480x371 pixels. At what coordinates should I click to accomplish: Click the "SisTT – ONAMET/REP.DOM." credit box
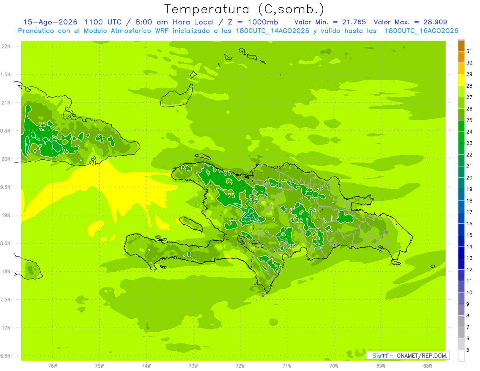408,355
